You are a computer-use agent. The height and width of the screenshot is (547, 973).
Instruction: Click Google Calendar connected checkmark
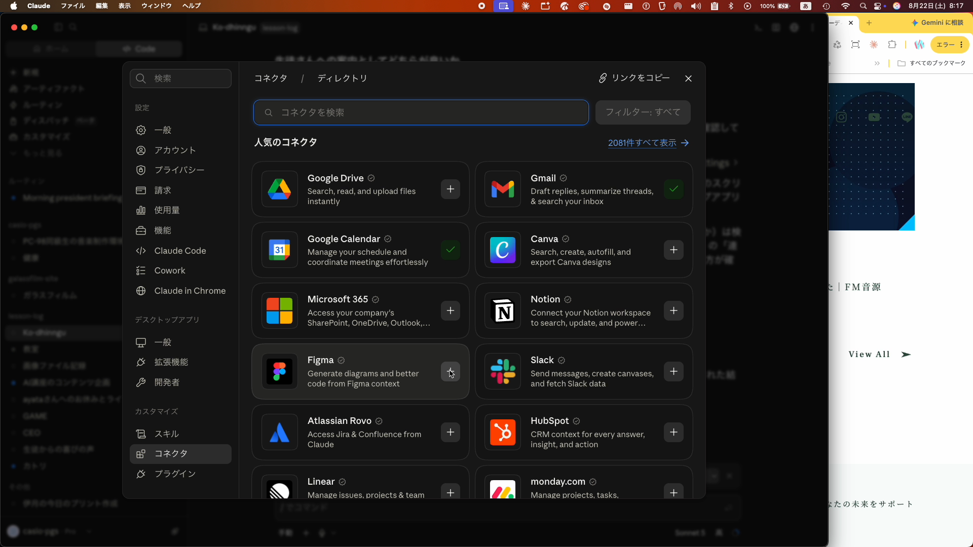pos(450,250)
